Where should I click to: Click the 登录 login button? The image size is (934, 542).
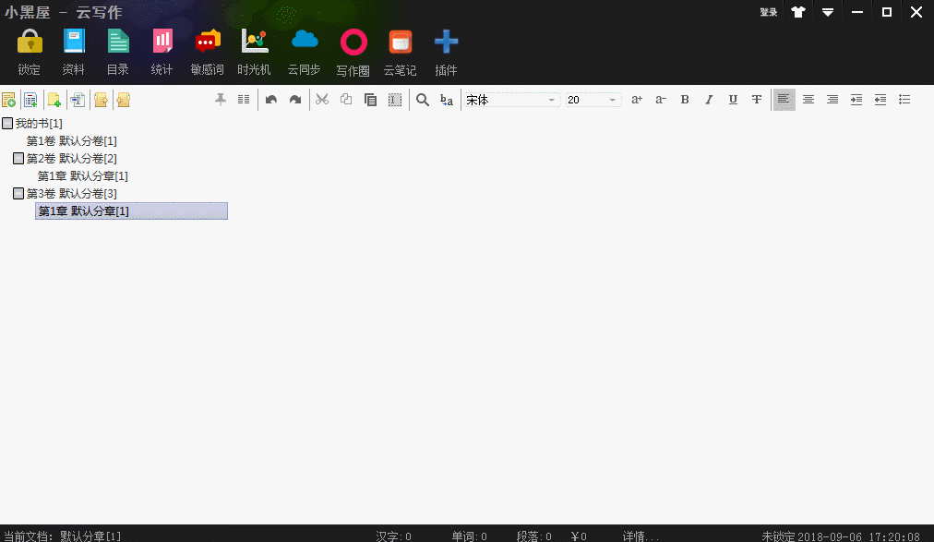[x=769, y=12]
